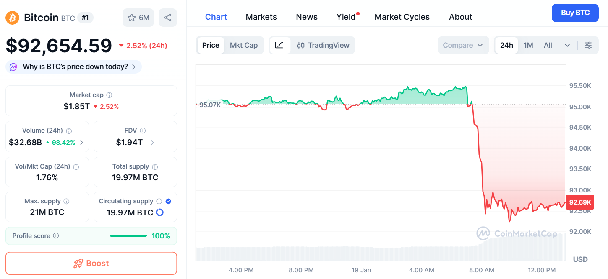Click the Circulating supply ring icon
Screen dimensions: 608x279
pyautogui.click(x=159, y=212)
